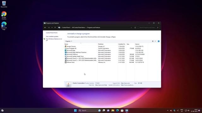
Task: Open the widgets weather icon on taskbar
Action: pyautogui.click(x=2, y=110)
